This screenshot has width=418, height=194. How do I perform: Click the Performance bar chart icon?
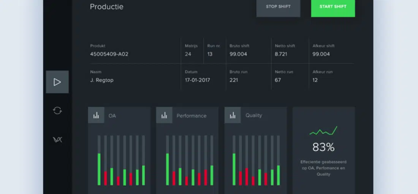(164, 115)
